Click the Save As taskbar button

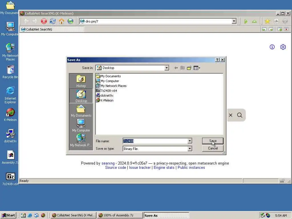(x=166, y=216)
